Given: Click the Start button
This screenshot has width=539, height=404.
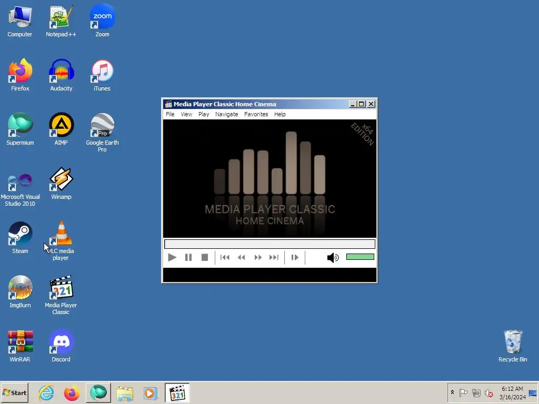Looking at the screenshot, I should tap(14, 392).
